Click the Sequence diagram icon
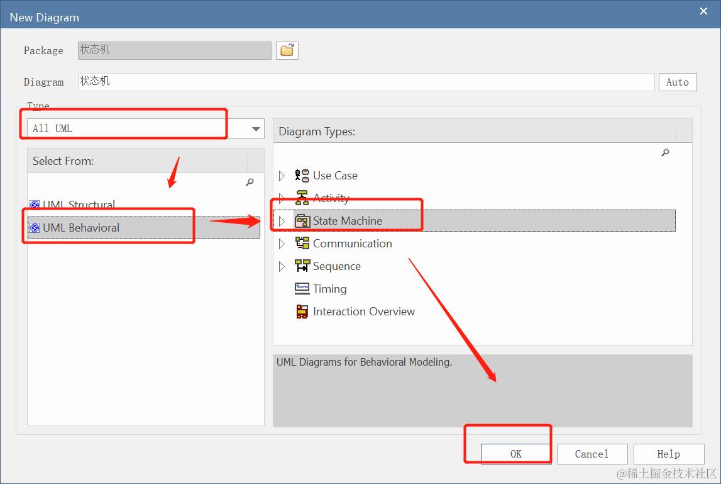Viewport: 721px width, 484px height. point(302,266)
